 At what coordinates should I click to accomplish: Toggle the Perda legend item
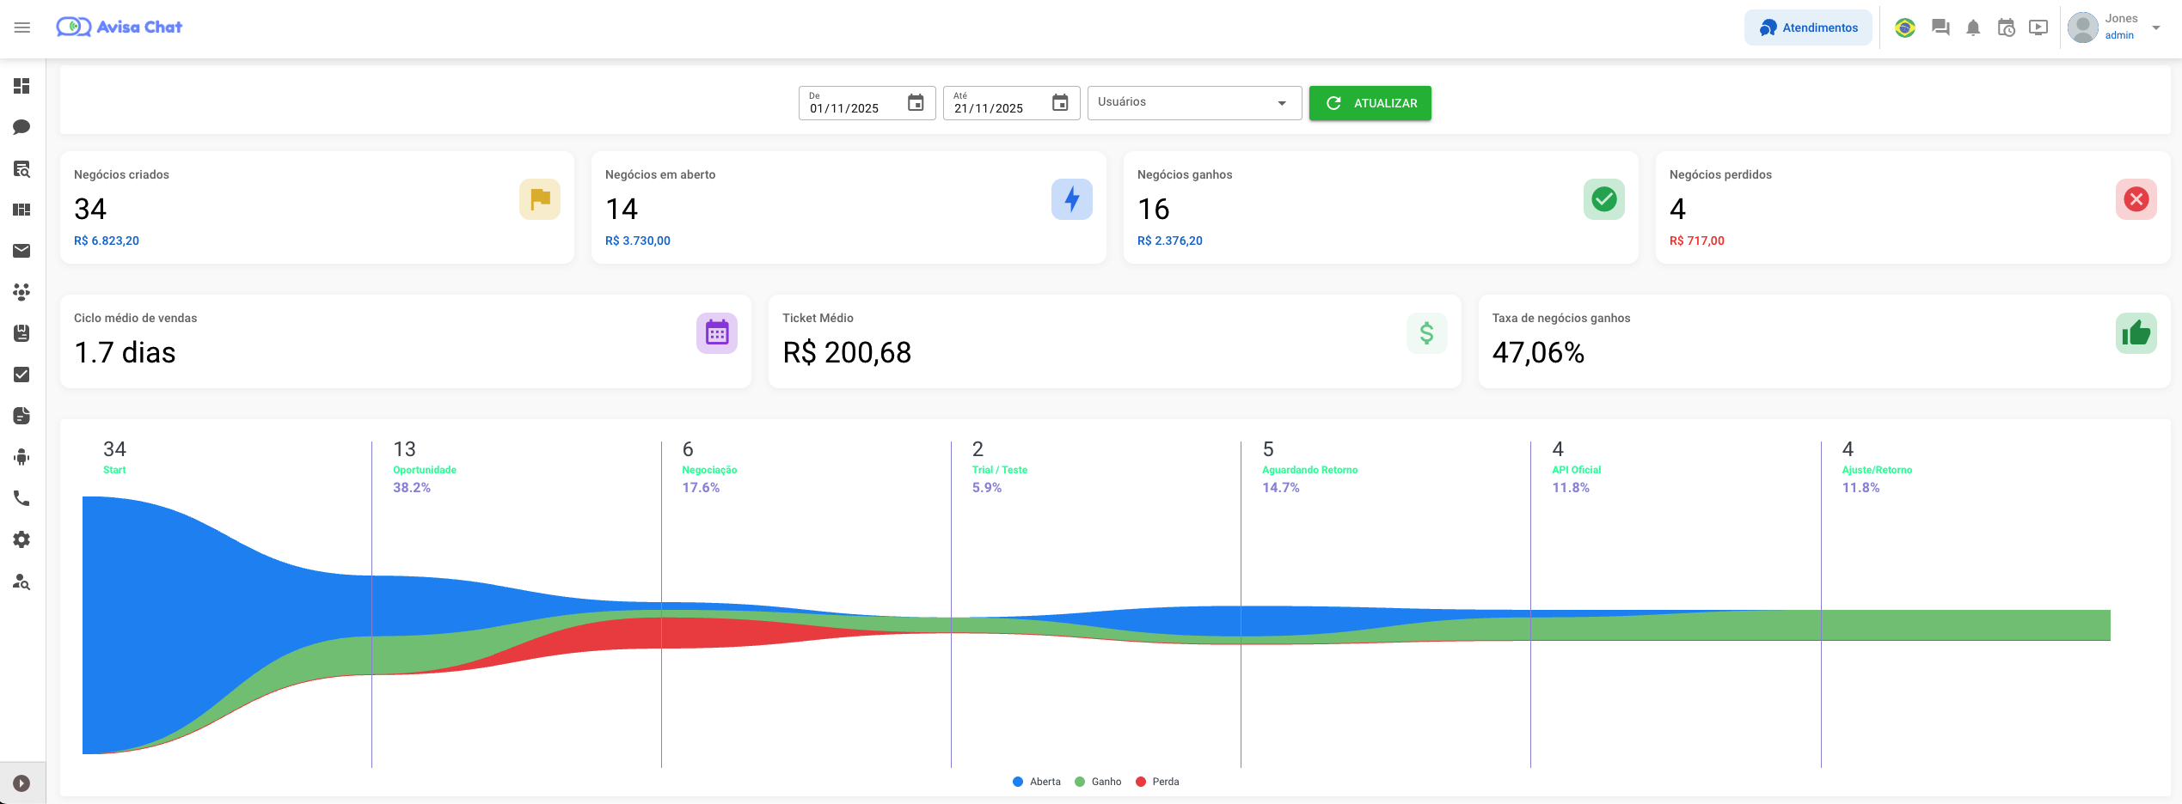tap(1158, 782)
